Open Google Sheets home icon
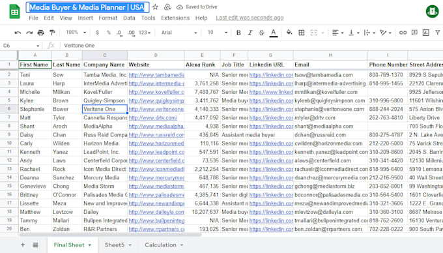 click(15, 12)
